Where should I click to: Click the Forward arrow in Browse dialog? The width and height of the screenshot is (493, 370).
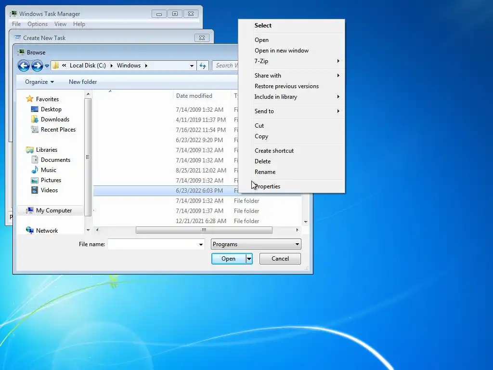(37, 66)
